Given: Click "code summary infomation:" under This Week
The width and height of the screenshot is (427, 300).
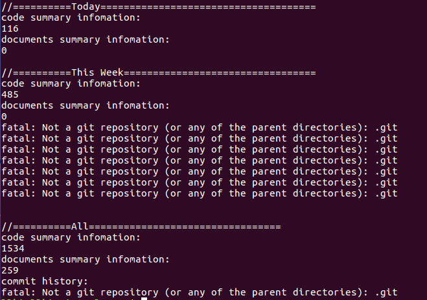Looking at the screenshot, I should pyautogui.click(x=71, y=83).
